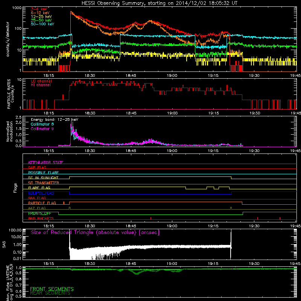The width and height of the screenshot is (301, 301).
Task: Click 19:30 label under the SAS panel
Action: [254, 264]
